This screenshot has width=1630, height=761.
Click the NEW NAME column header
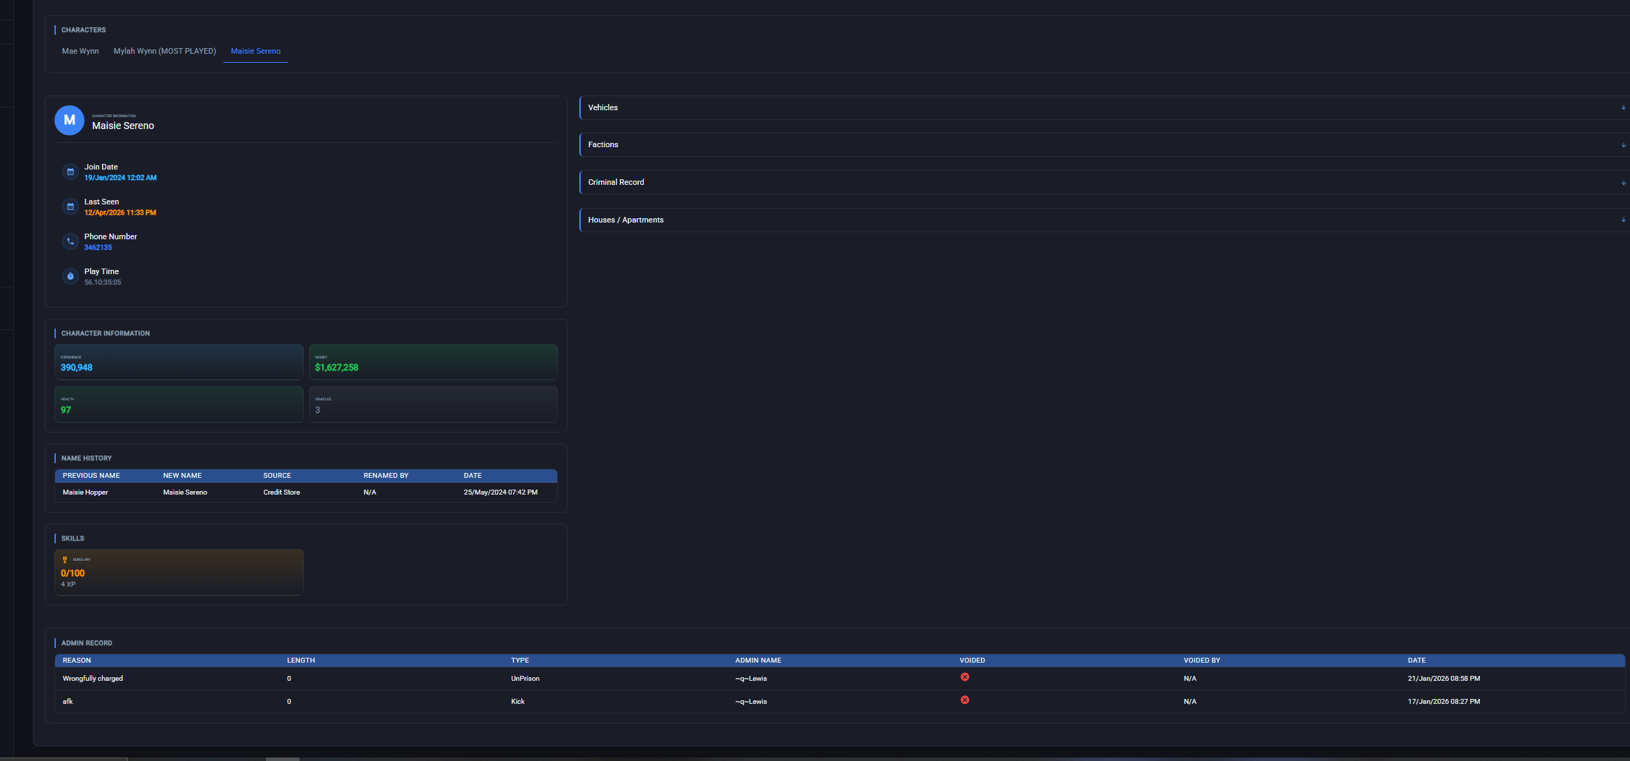click(x=182, y=476)
